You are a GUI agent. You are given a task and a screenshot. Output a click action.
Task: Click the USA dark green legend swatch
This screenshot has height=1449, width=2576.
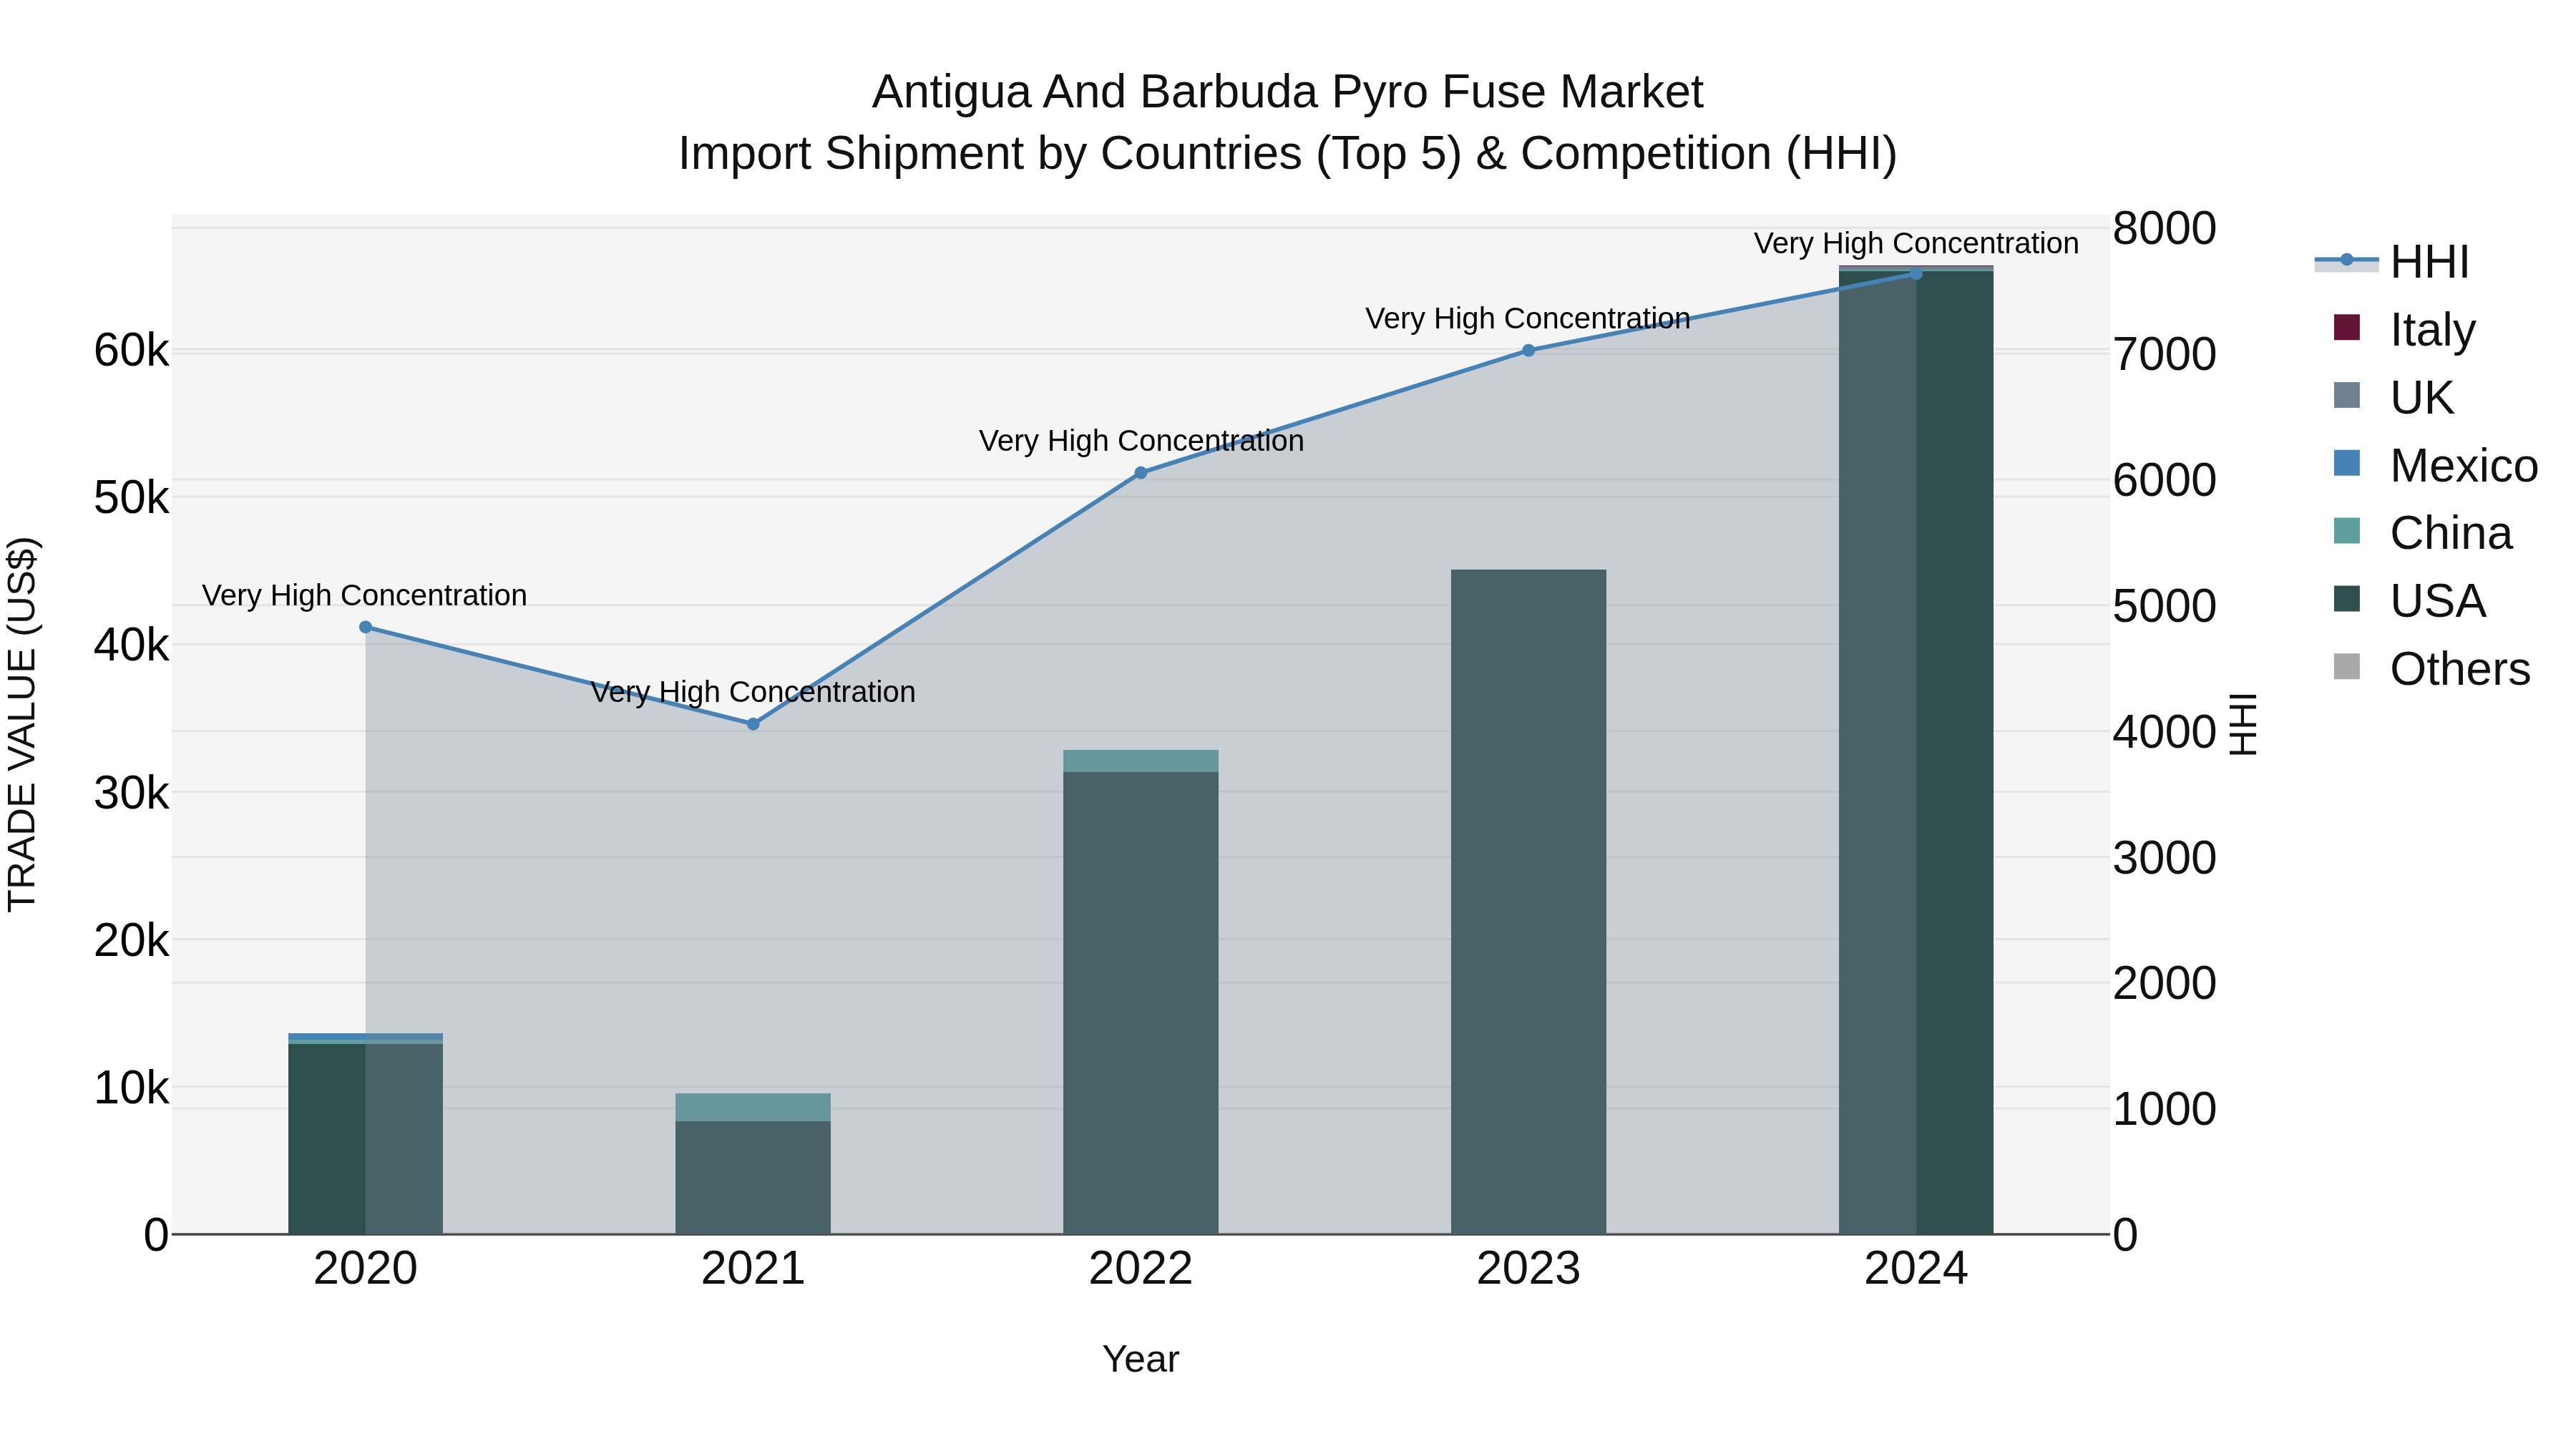pyautogui.click(x=2347, y=599)
